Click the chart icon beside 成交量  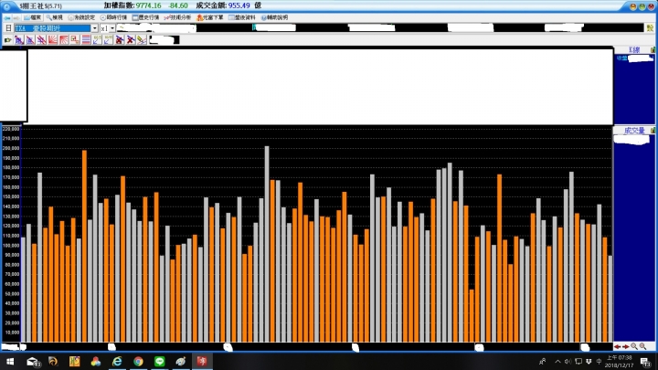(x=653, y=131)
